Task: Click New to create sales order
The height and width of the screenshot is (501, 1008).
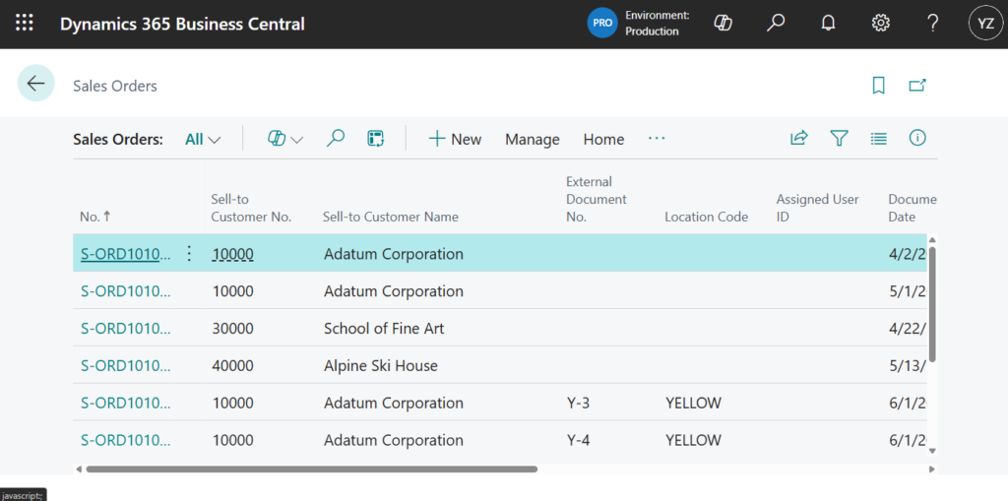Action: (x=455, y=140)
